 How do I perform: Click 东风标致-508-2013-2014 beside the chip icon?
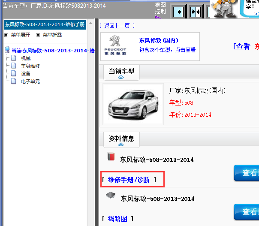(157, 199)
